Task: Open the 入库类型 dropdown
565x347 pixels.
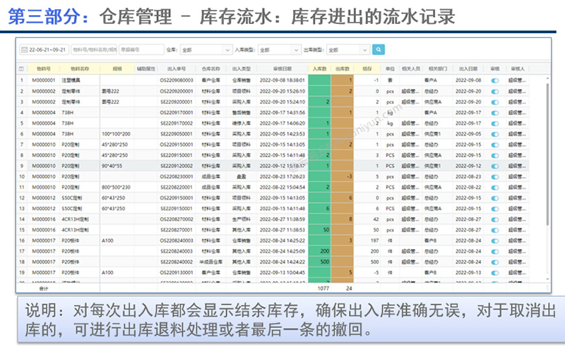Action: [x=279, y=49]
